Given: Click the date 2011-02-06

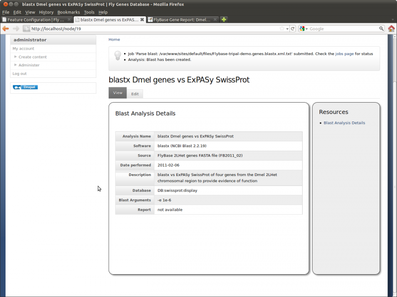Looking at the screenshot, I should (168, 165).
